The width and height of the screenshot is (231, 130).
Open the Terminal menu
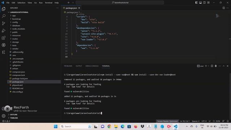pyautogui.click(x=48, y=3)
